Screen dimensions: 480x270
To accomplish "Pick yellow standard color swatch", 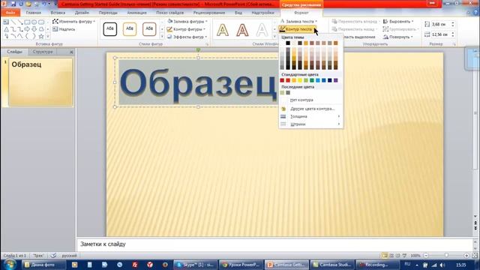I will [x=300, y=80].
